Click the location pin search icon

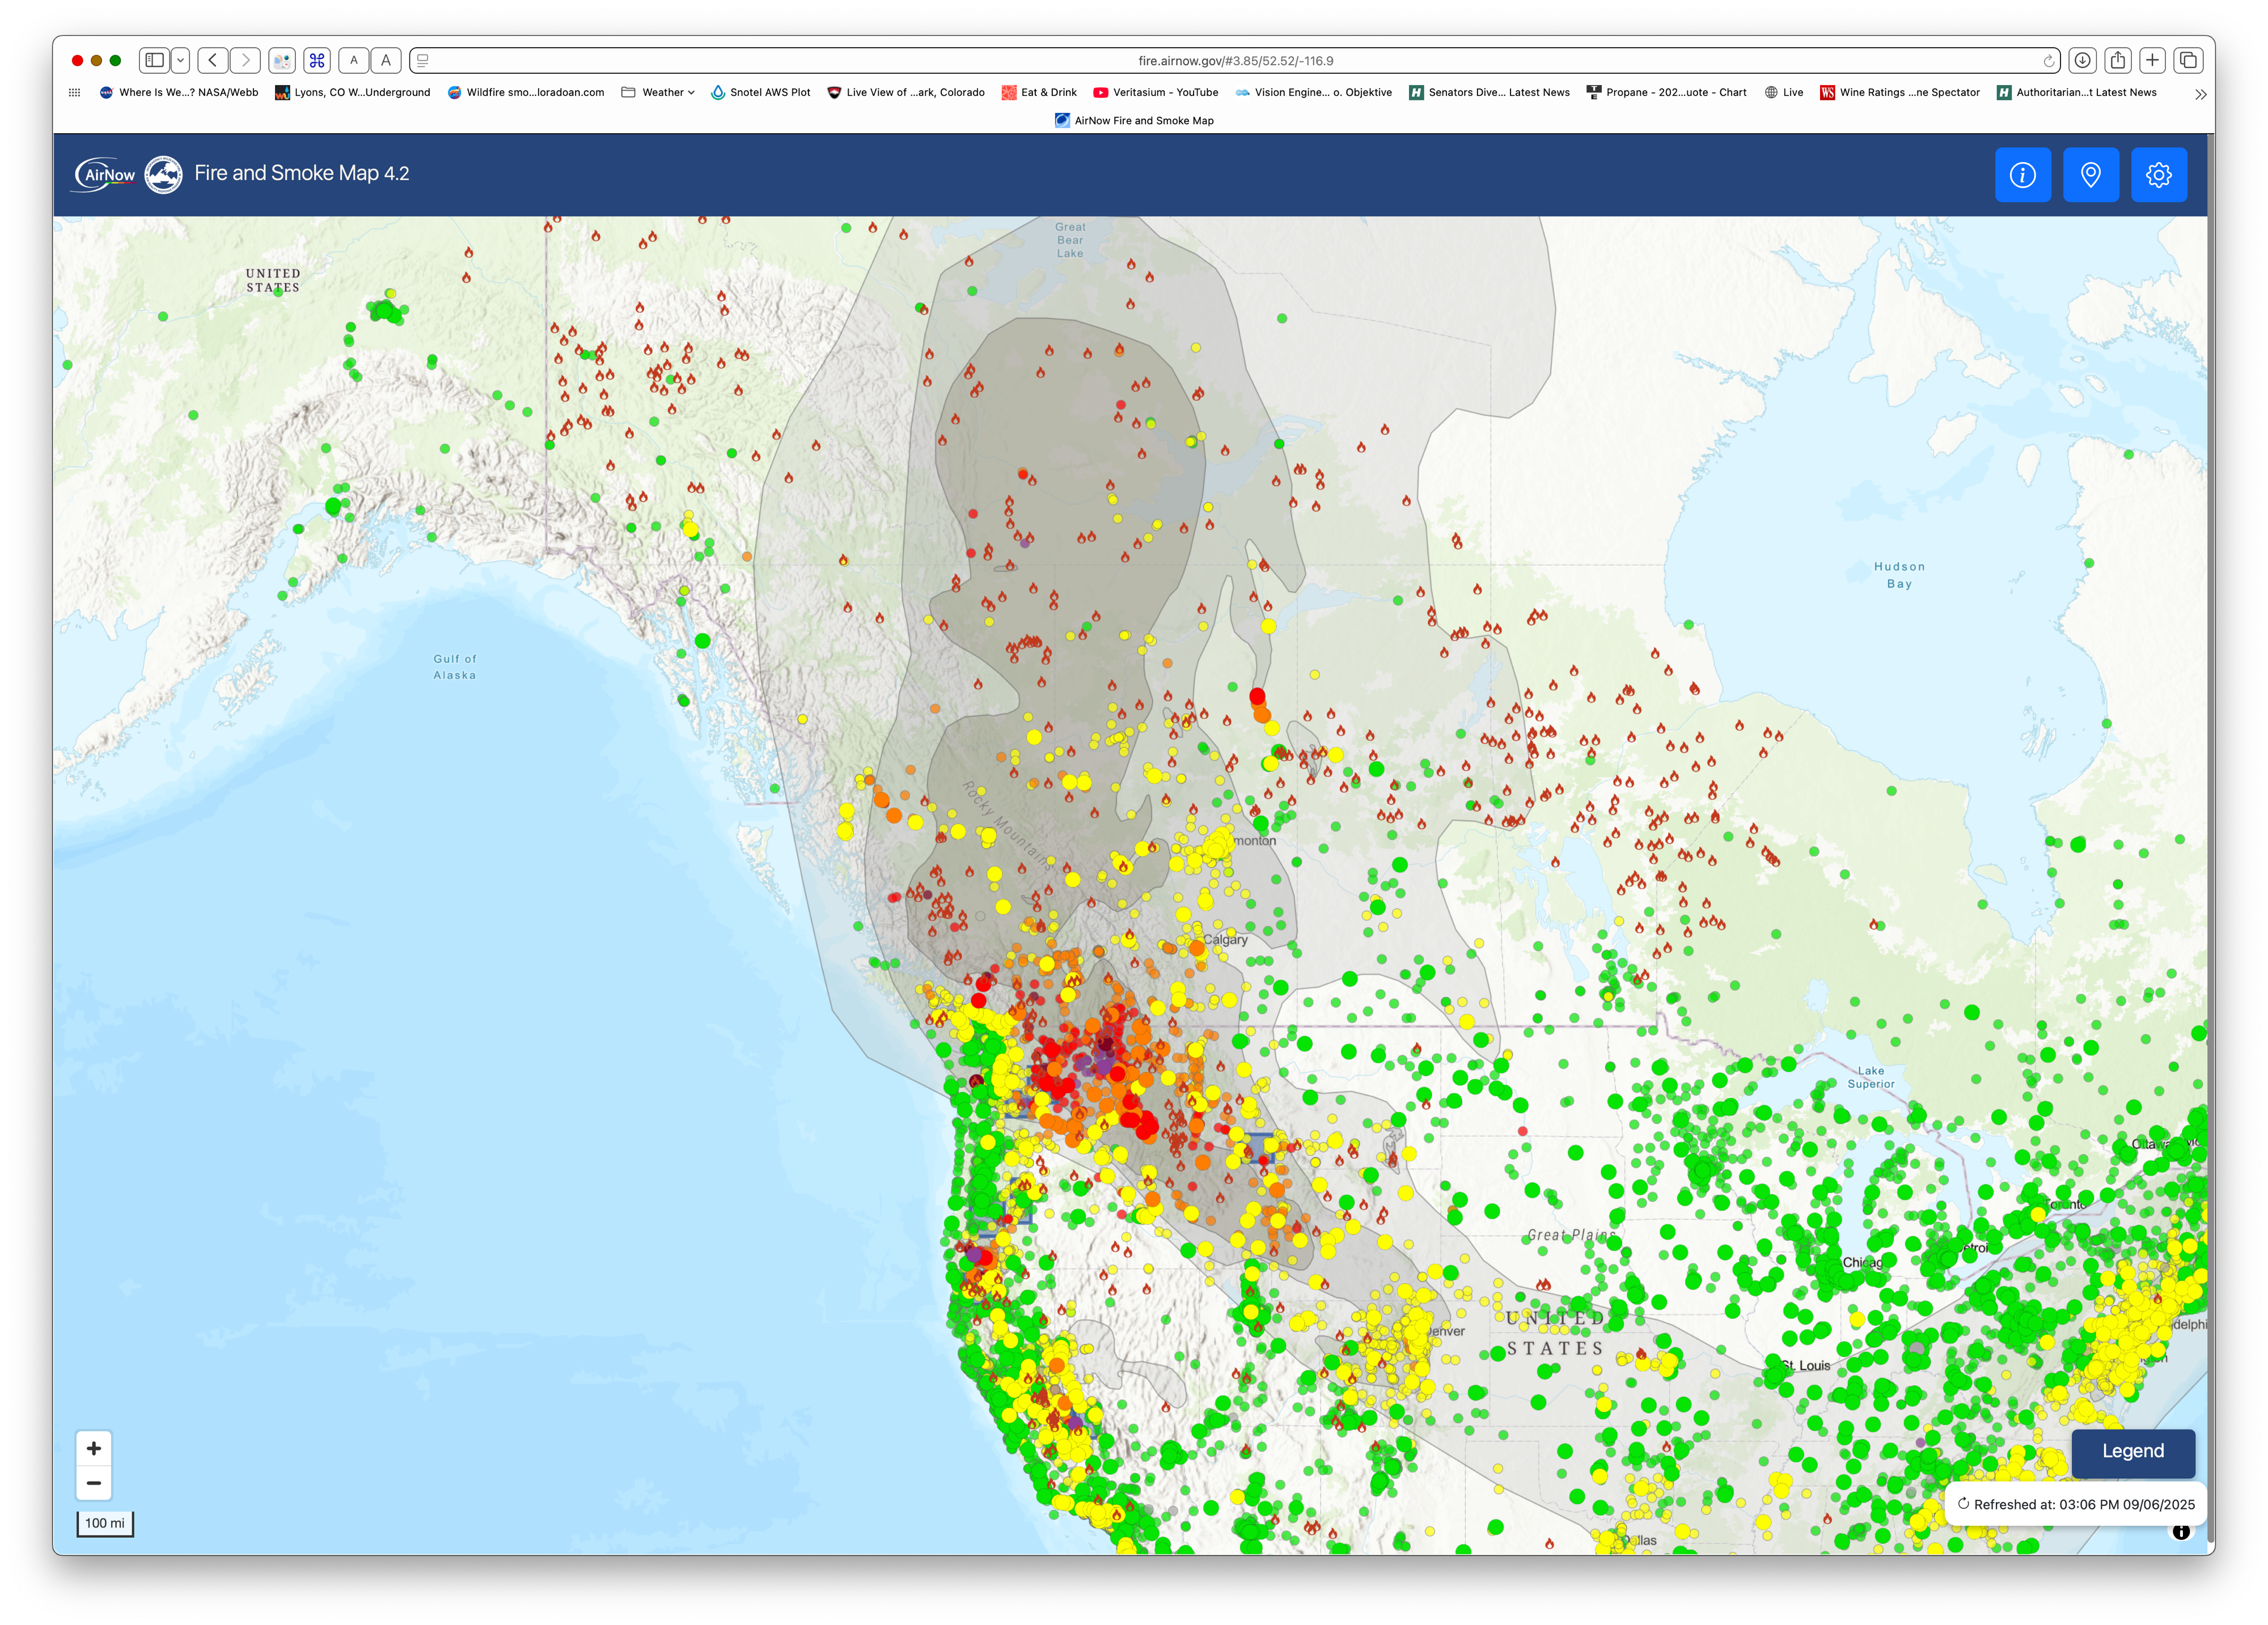pos(2090,175)
